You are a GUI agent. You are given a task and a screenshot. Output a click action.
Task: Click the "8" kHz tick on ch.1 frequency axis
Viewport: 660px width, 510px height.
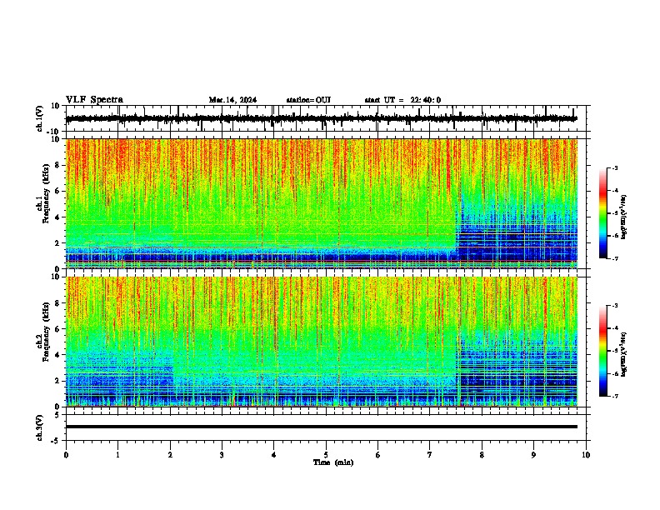(x=58, y=165)
